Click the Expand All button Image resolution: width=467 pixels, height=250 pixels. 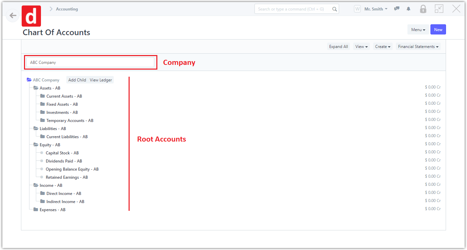338,47
